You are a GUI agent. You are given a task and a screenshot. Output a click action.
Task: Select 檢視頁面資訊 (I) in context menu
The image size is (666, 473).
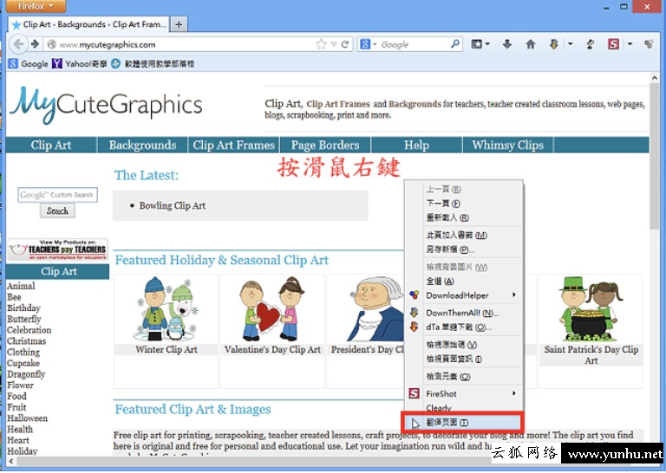click(464, 359)
